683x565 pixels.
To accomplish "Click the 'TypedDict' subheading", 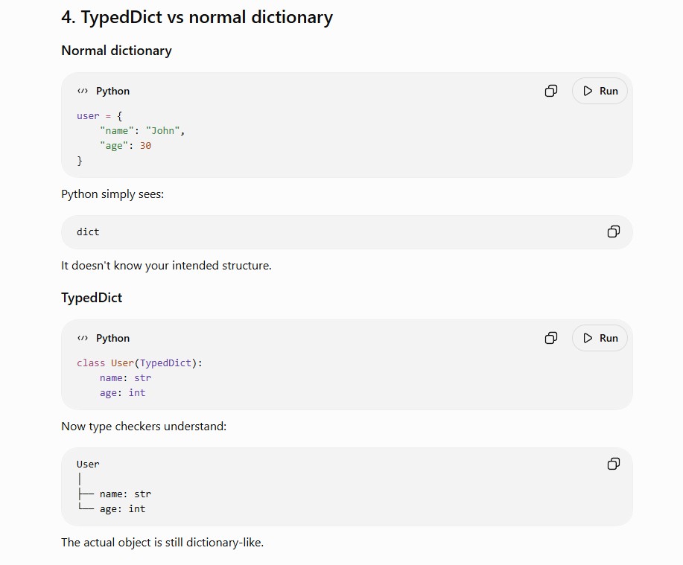I will coord(92,298).
